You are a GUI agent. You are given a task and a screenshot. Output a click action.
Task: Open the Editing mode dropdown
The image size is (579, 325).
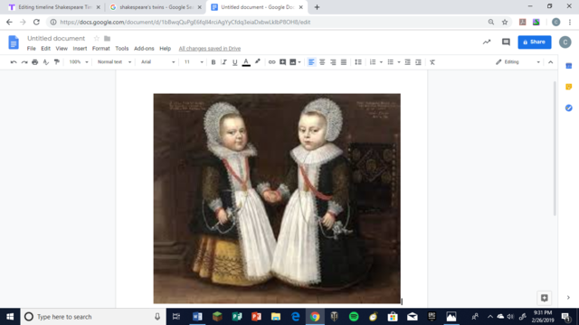(x=517, y=62)
